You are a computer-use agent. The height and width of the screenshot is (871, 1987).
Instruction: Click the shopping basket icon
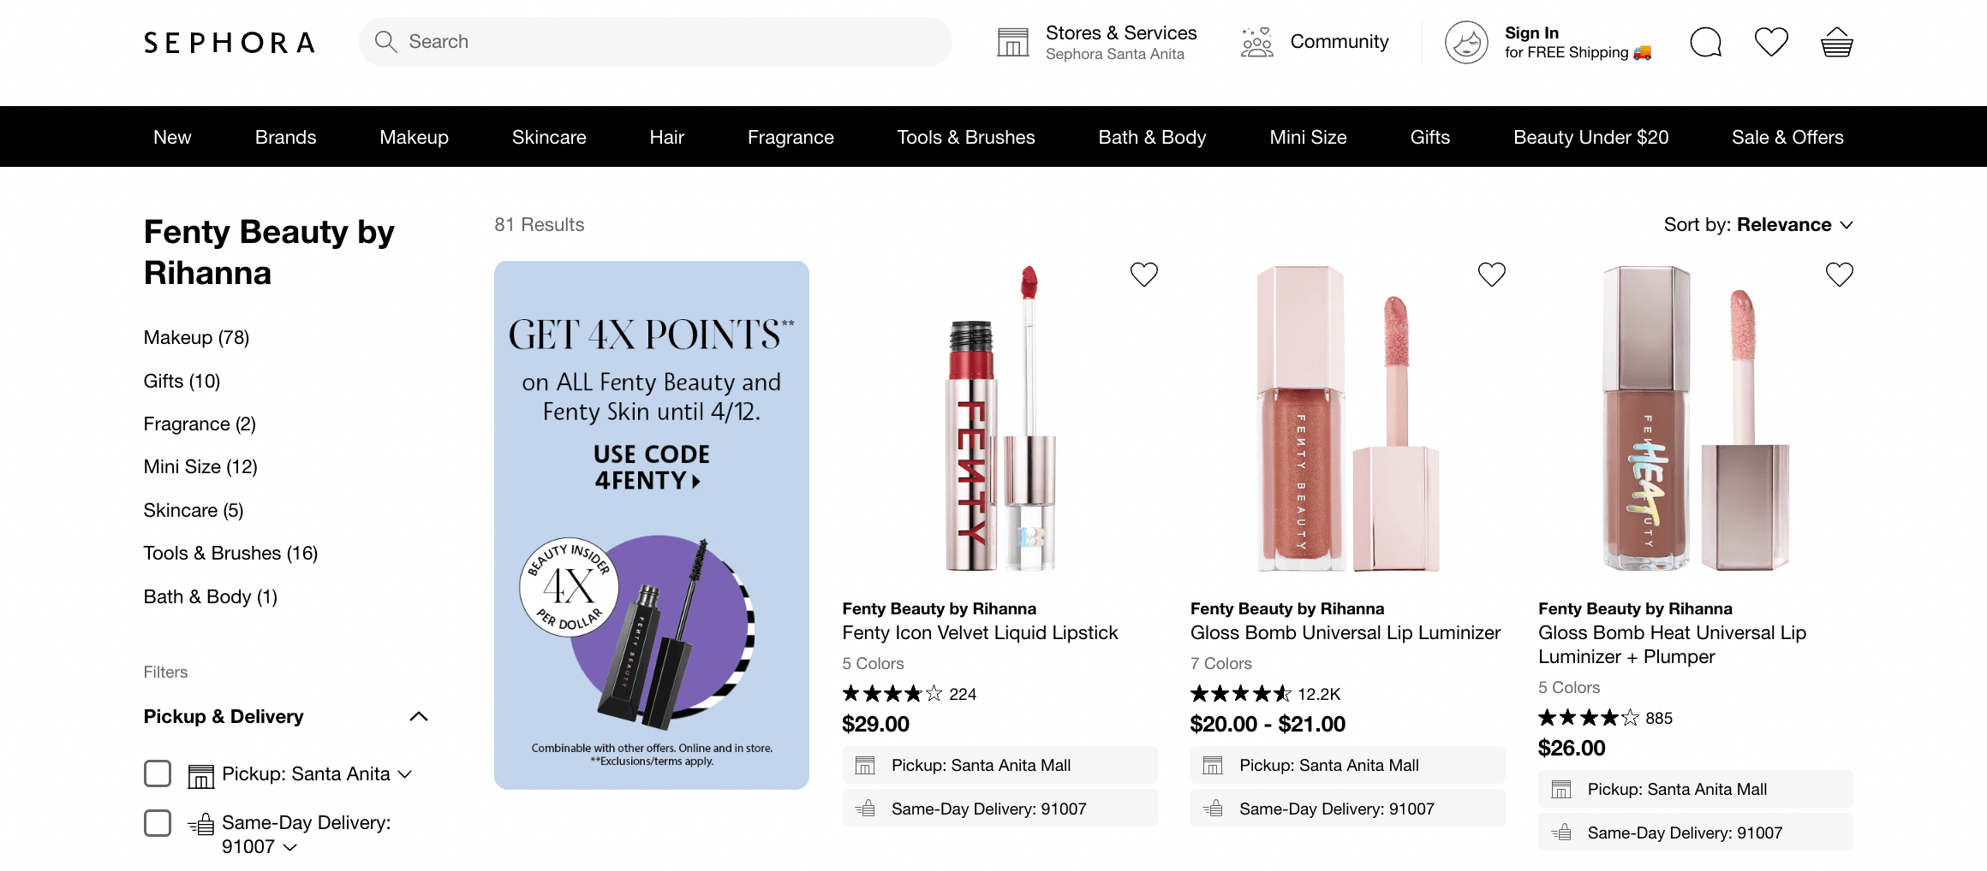[x=1835, y=41]
